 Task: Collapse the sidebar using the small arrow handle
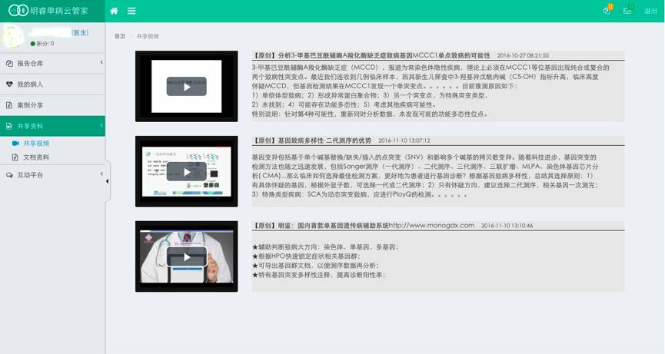107,181
